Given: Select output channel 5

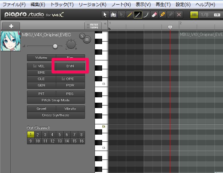Looking at the screenshot, I should (60, 134).
